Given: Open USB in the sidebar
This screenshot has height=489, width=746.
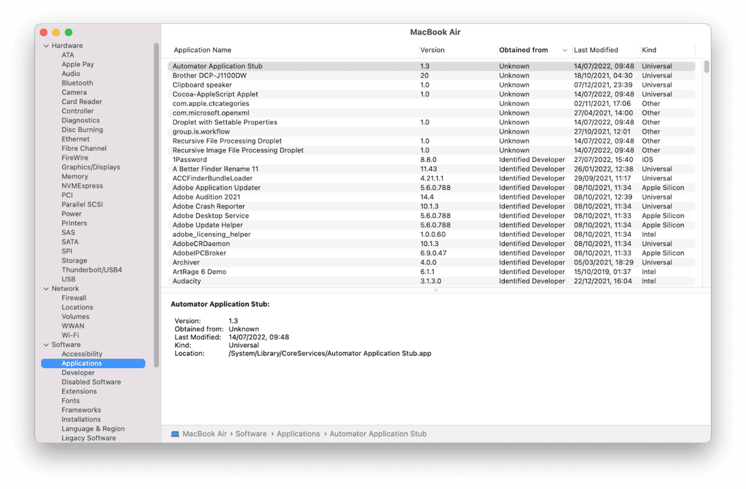Looking at the screenshot, I should coord(69,279).
